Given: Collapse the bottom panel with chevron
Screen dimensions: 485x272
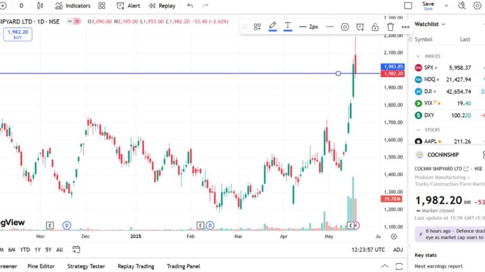Looking at the screenshot, I should 385,266.
